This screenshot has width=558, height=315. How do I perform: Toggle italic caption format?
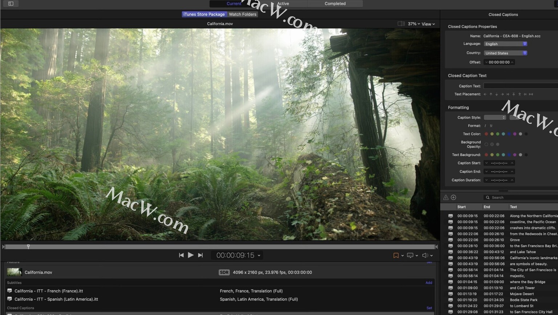[485, 126]
